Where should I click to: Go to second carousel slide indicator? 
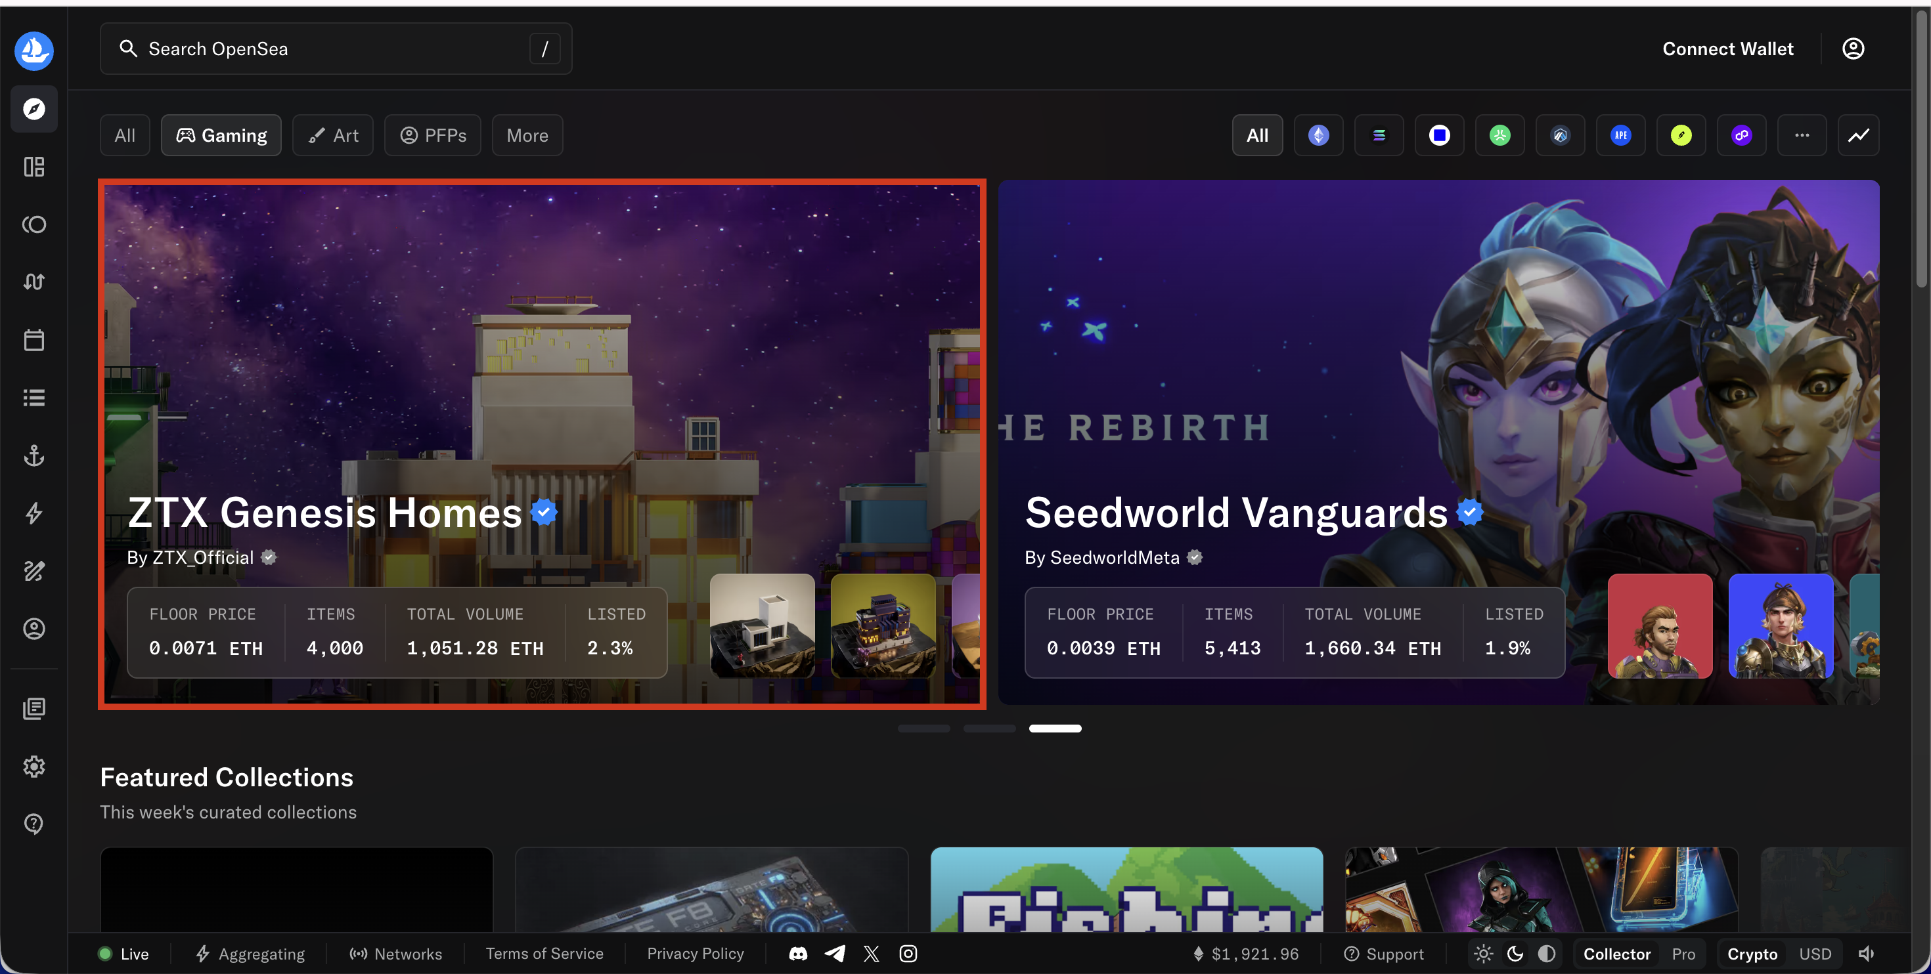point(988,729)
